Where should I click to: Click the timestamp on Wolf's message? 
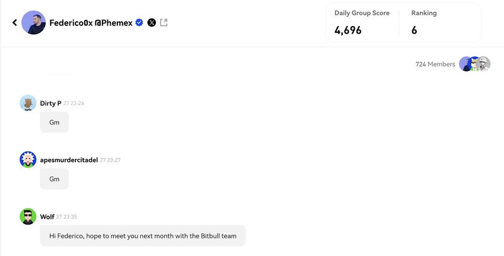(x=66, y=217)
